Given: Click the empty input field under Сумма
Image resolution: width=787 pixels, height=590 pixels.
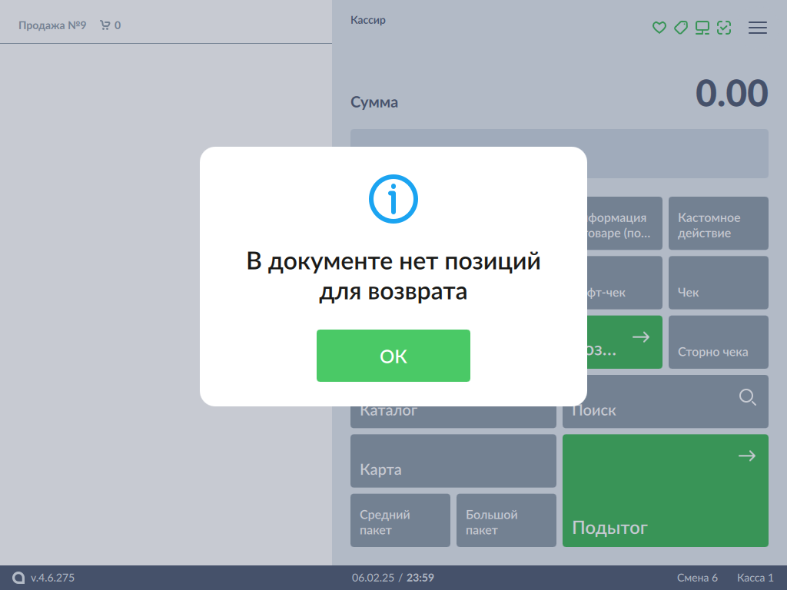Looking at the screenshot, I should (676, 154).
